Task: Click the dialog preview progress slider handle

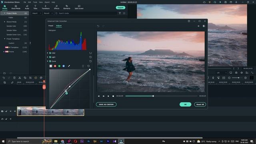Action: pos(153,96)
